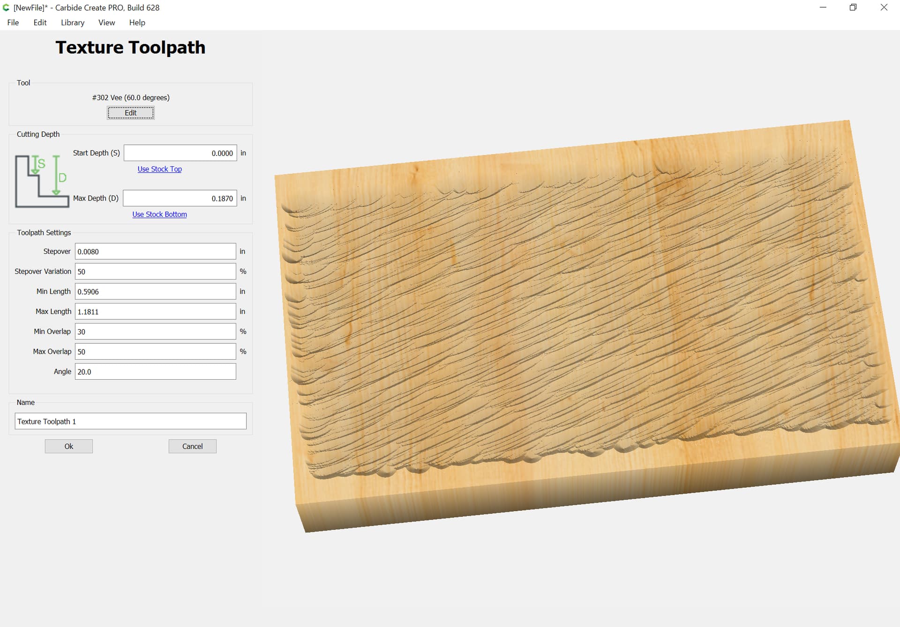The image size is (900, 627).
Task: Open the View menu
Action: click(x=106, y=22)
